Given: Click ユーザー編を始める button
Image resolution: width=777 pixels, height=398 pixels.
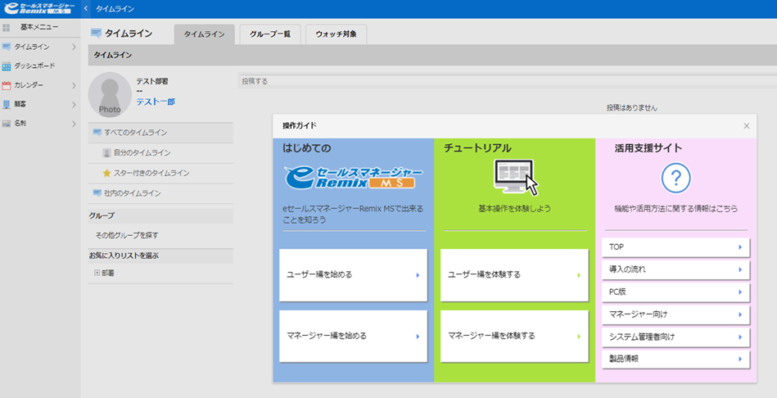Looking at the screenshot, I should click(354, 275).
